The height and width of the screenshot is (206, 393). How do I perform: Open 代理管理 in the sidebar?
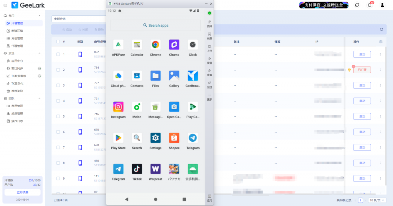17,46
